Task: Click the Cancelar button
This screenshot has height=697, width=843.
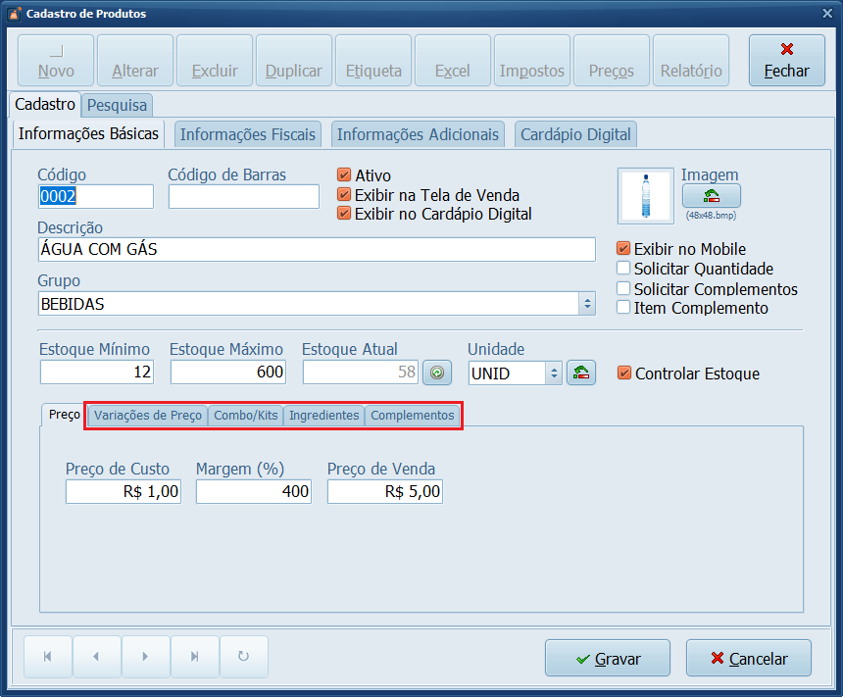Action: tap(749, 659)
